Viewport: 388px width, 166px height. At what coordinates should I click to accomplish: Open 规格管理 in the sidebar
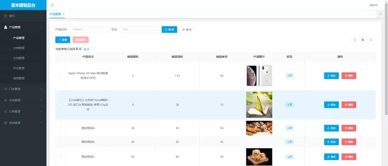(x=23, y=78)
